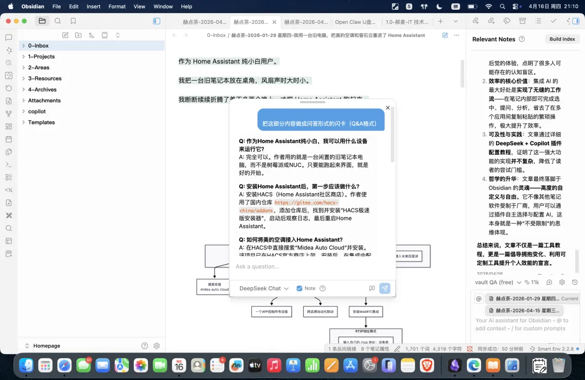The width and height of the screenshot is (585, 380).
Task: Show help next to Note checkbox
Action: 323,289
